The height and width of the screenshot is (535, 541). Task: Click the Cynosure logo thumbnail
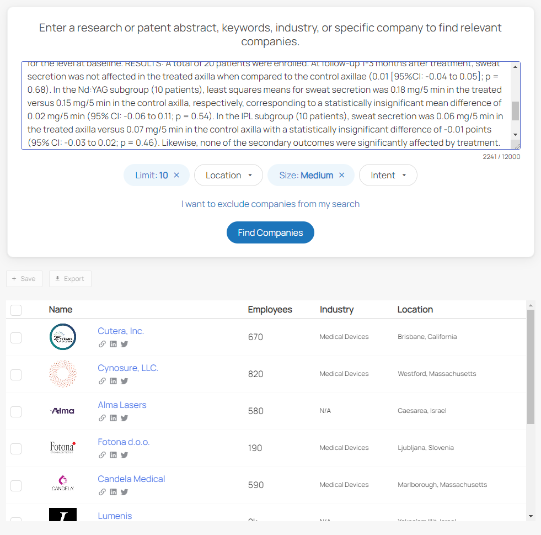coord(63,374)
